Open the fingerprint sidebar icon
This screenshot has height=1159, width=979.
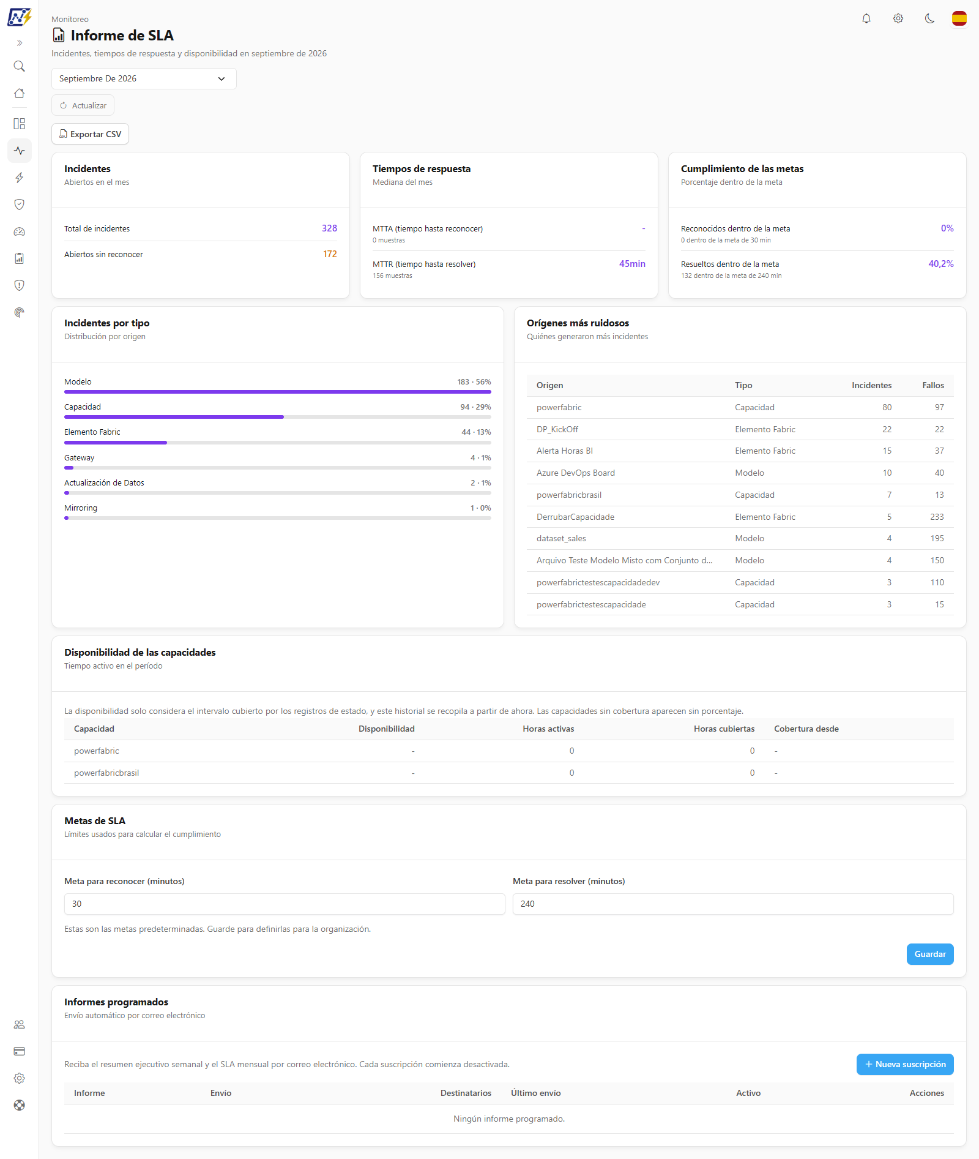[x=20, y=312]
